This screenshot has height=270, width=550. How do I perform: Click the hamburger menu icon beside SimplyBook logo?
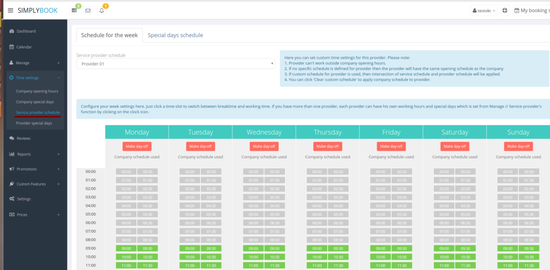[x=10, y=10]
